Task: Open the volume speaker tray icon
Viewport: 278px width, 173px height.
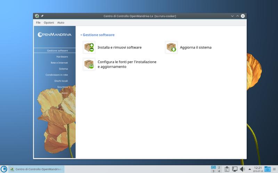Action: [x=242, y=169]
